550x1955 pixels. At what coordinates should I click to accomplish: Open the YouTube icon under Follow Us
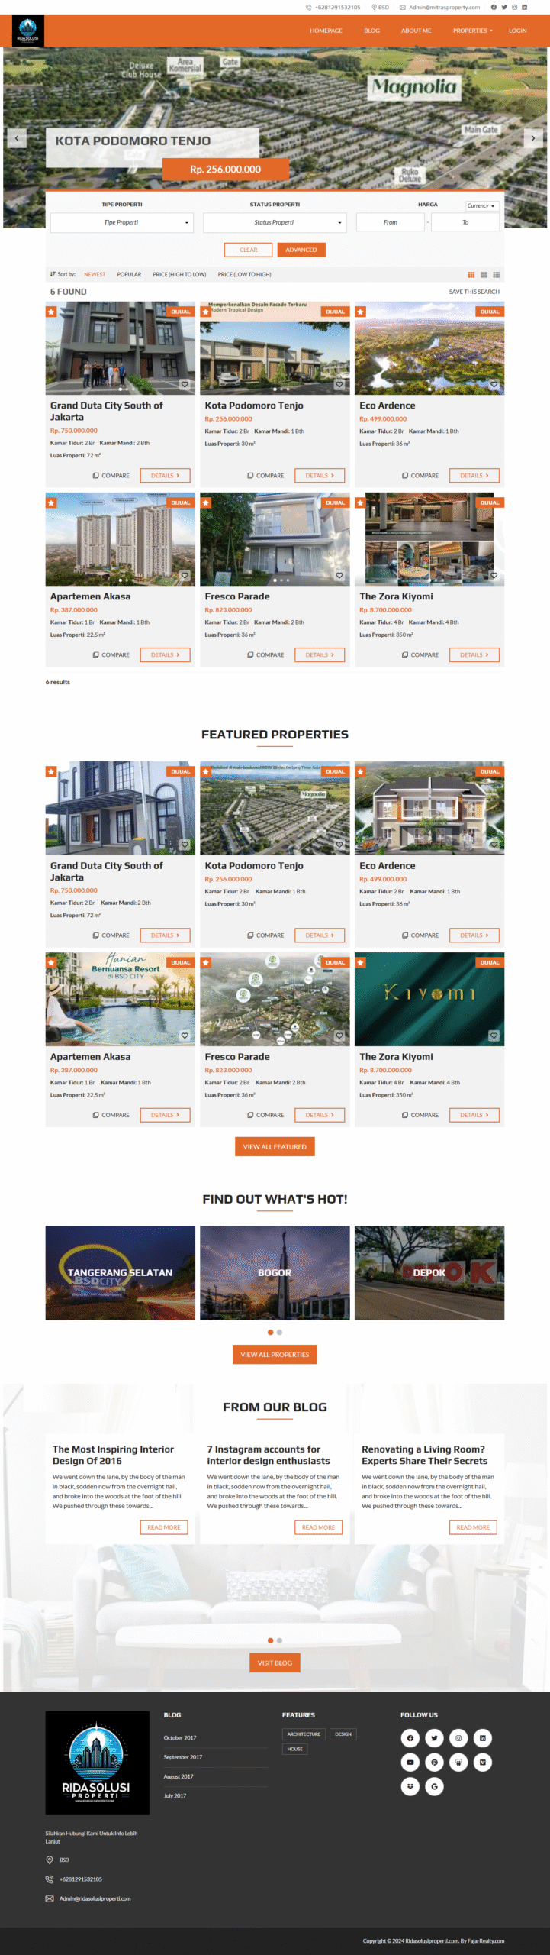pos(410,1762)
